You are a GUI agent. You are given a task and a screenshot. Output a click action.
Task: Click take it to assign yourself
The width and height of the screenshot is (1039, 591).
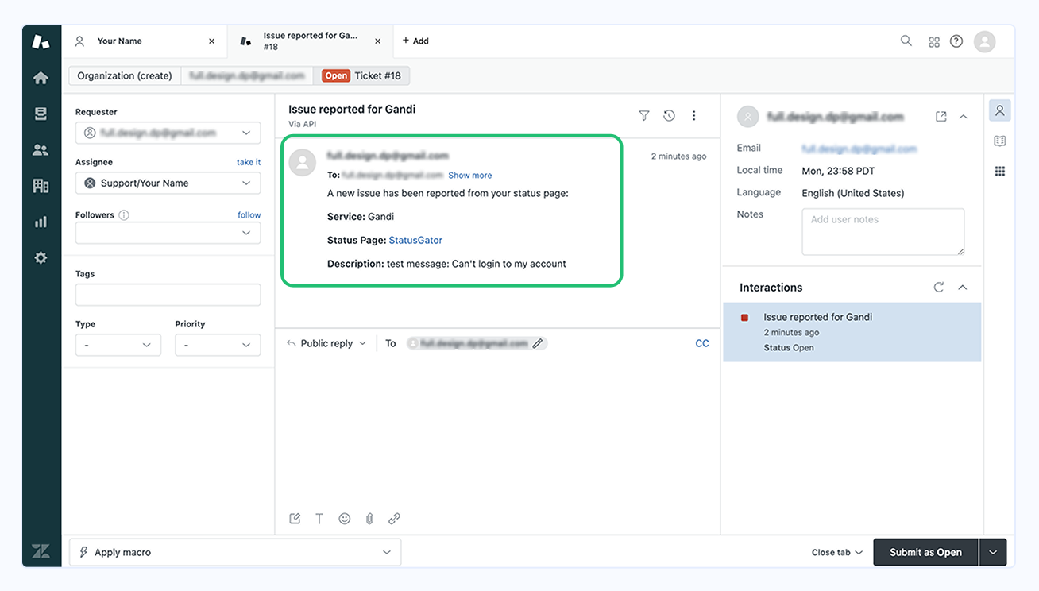248,161
